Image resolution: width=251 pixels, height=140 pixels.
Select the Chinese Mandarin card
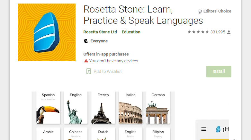(x=76, y=134)
